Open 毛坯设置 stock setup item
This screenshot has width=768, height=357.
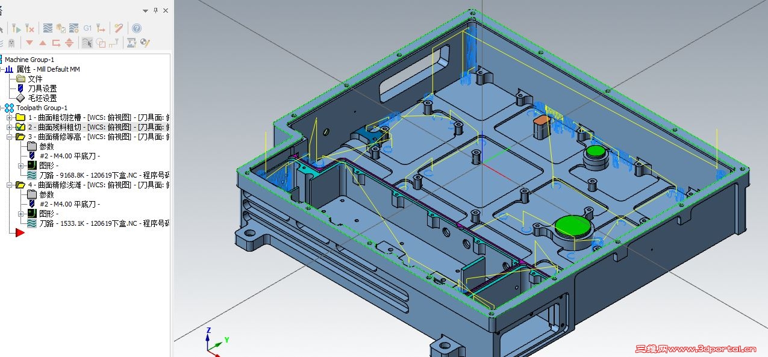pyautogui.click(x=42, y=98)
